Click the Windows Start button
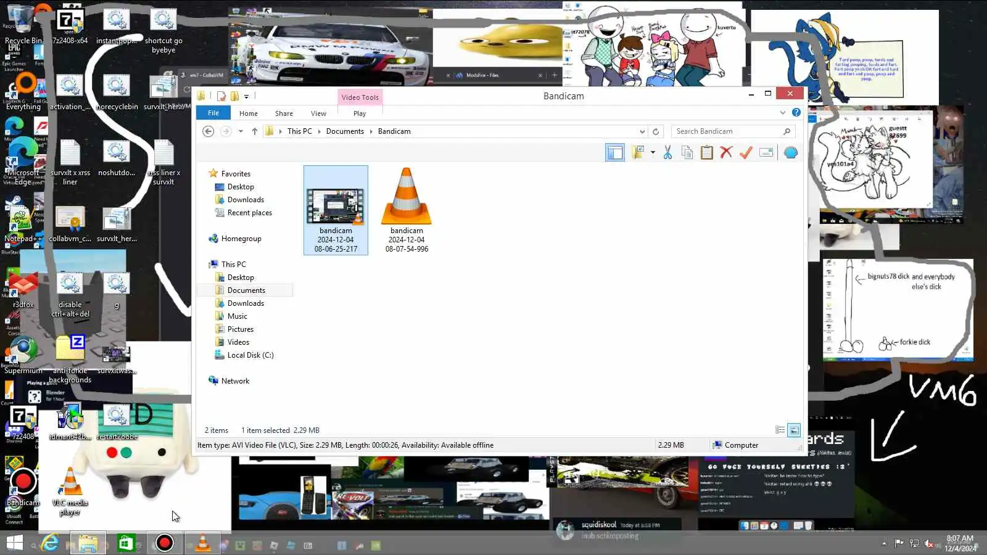 tap(14, 543)
